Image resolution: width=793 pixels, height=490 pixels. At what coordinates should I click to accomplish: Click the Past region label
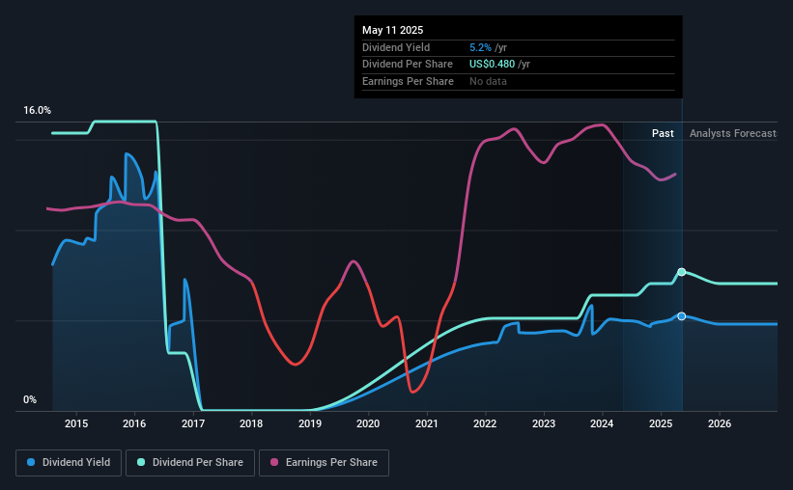663,133
